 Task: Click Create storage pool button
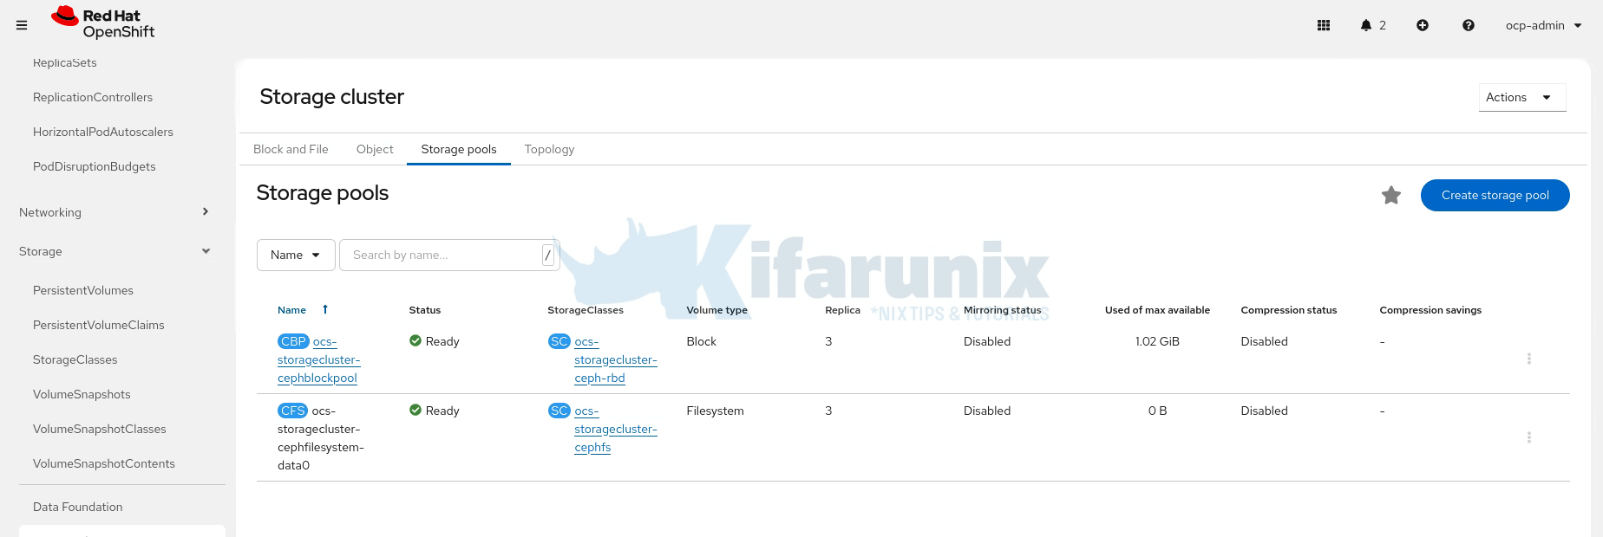(x=1495, y=195)
